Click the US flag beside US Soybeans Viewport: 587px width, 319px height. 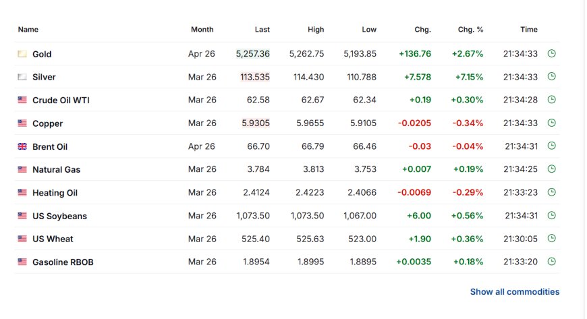[22, 216]
